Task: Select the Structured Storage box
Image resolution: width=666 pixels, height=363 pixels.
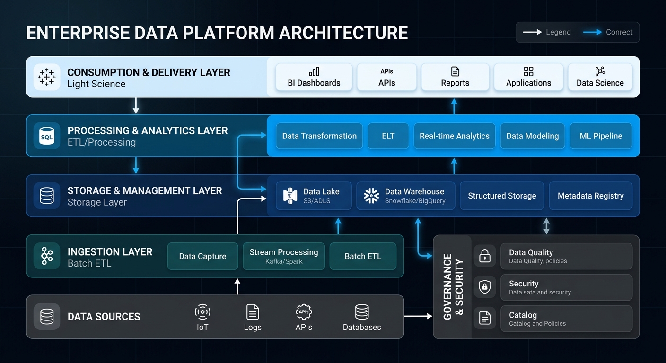Action: click(x=502, y=196)
